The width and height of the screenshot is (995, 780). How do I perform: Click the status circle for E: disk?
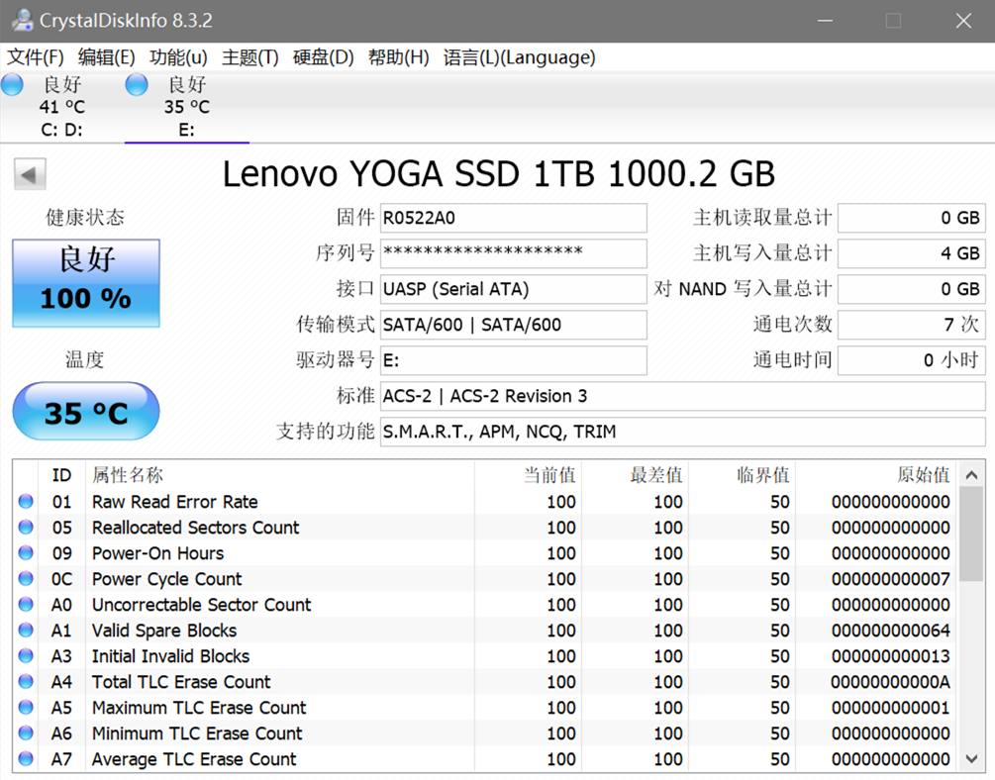point(137,84)
